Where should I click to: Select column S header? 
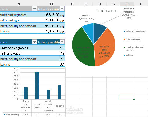tap(113, 4)
